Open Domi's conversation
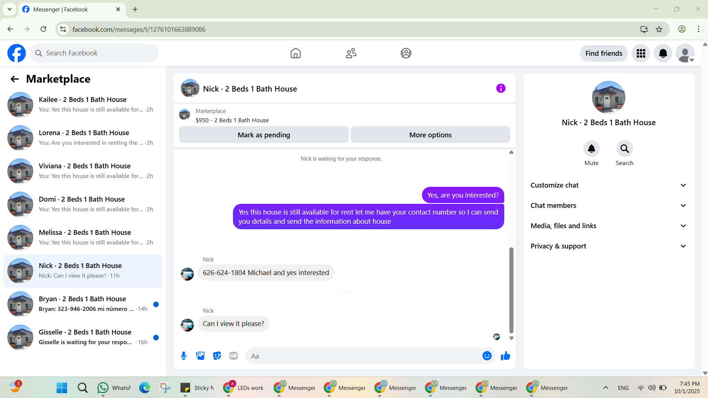This screenshot has height=398, width=708. (83, 204)
